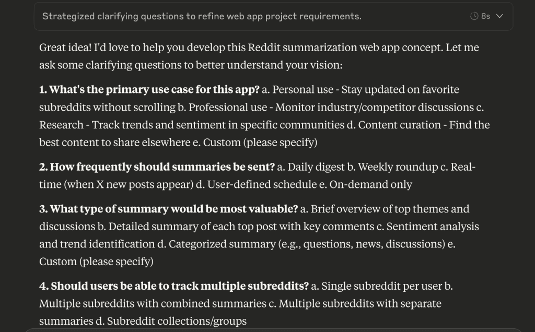Click 'Content curation' option text
This screenshot has height=332, width=535.
coord(399,125)
